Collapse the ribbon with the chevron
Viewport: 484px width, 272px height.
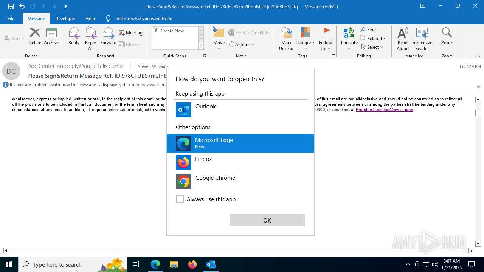(x=479, y=56)
